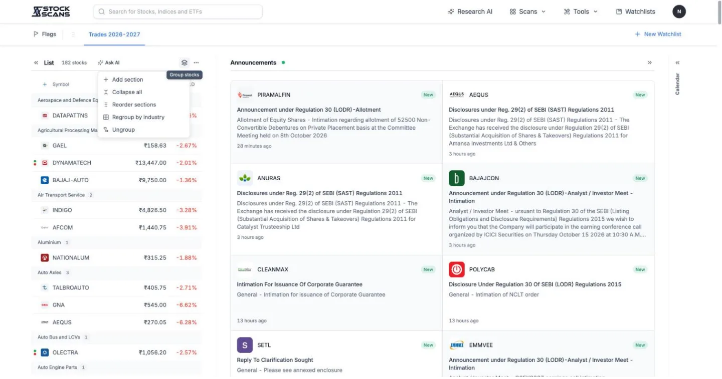
Task: Click the BAJAJCON green logo
Action: point(457,178)
